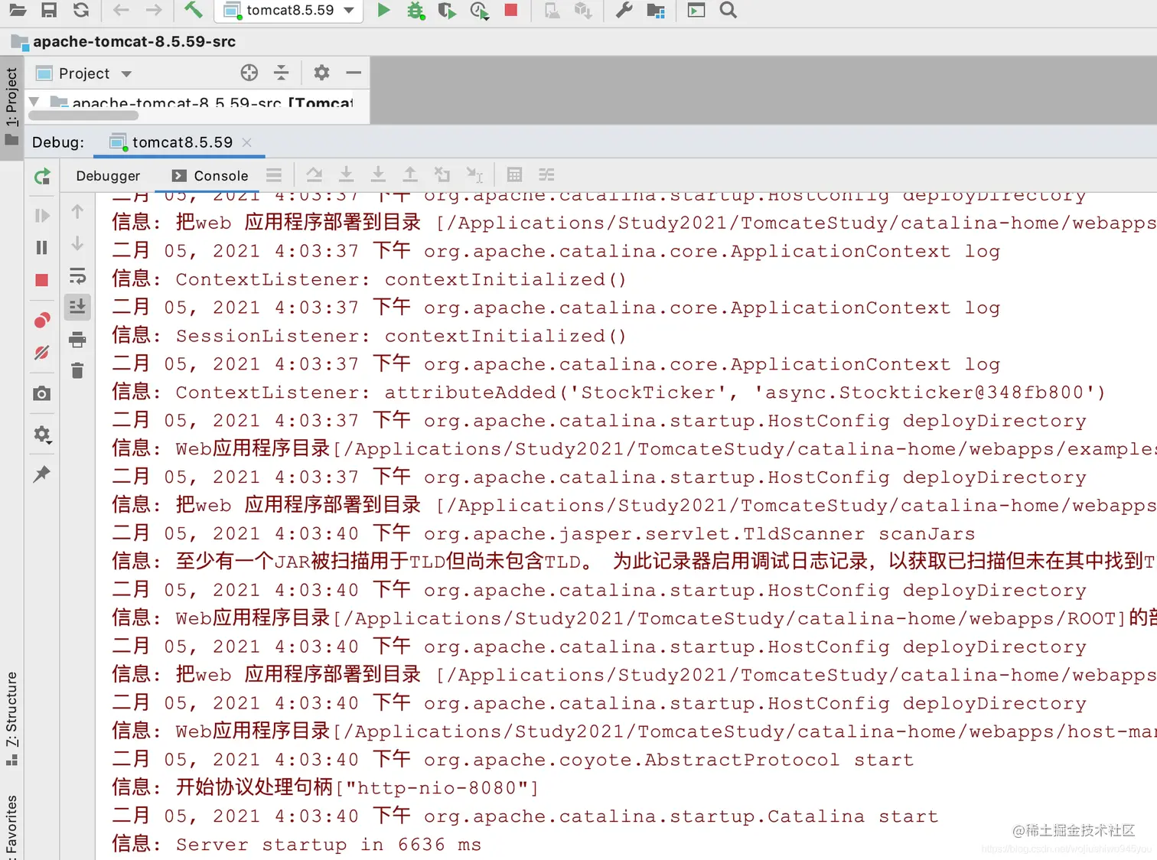Open Project panel gear options

pos(321,73)
